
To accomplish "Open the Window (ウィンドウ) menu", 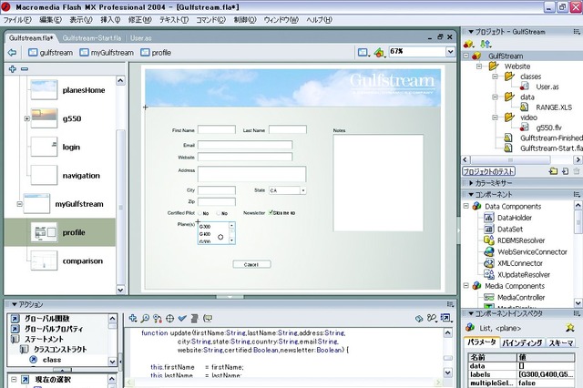I will click(x=281, y=20).
